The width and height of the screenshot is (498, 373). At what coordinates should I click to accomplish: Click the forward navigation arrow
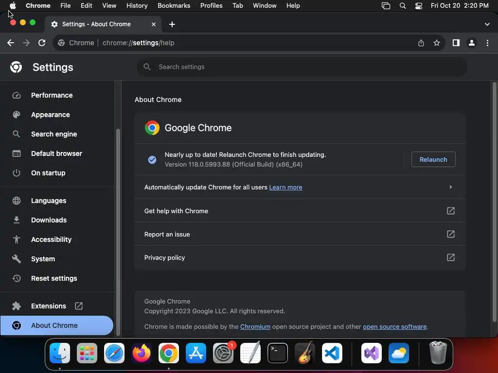tap(26, 43)
